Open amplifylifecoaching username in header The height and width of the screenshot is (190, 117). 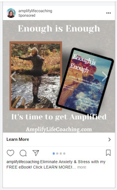point(35,11)
